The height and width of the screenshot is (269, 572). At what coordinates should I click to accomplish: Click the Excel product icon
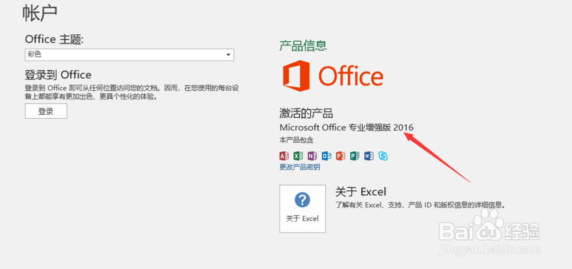298,155
